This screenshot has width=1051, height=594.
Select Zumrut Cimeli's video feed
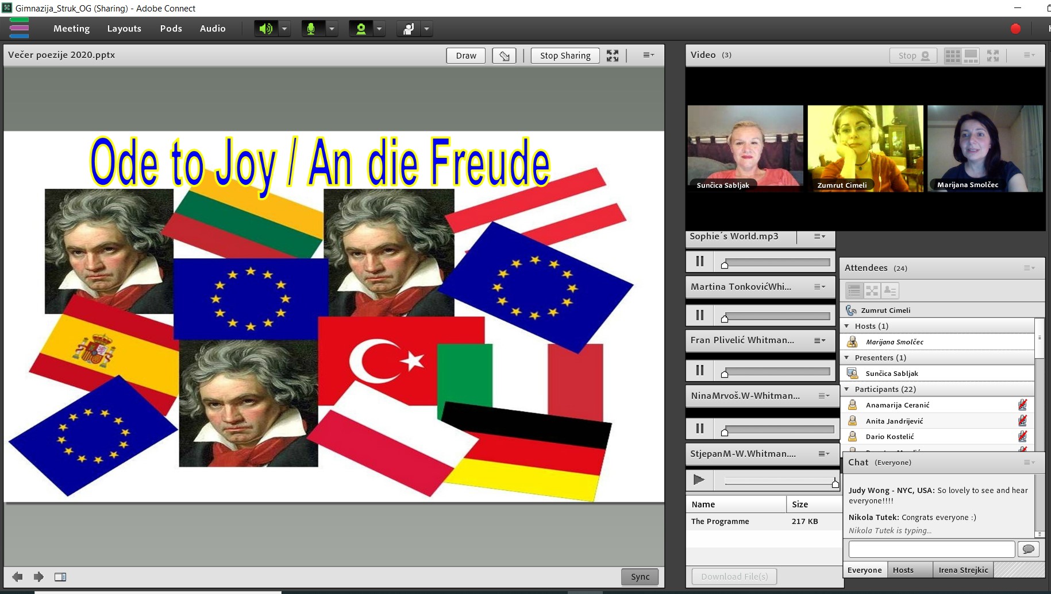(865, 148)
